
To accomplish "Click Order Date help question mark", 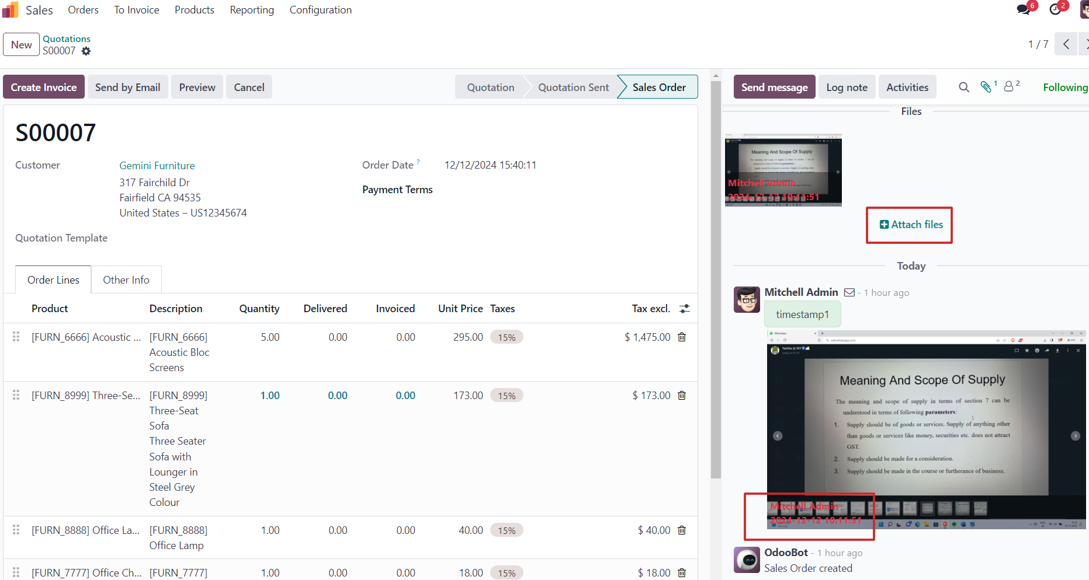I will [x=418, y=162].
